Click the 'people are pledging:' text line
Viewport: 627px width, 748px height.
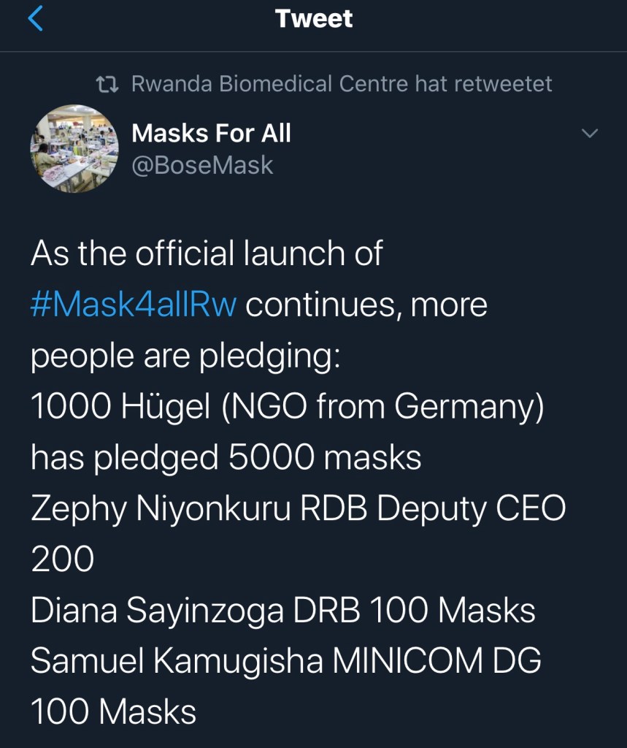185,356
